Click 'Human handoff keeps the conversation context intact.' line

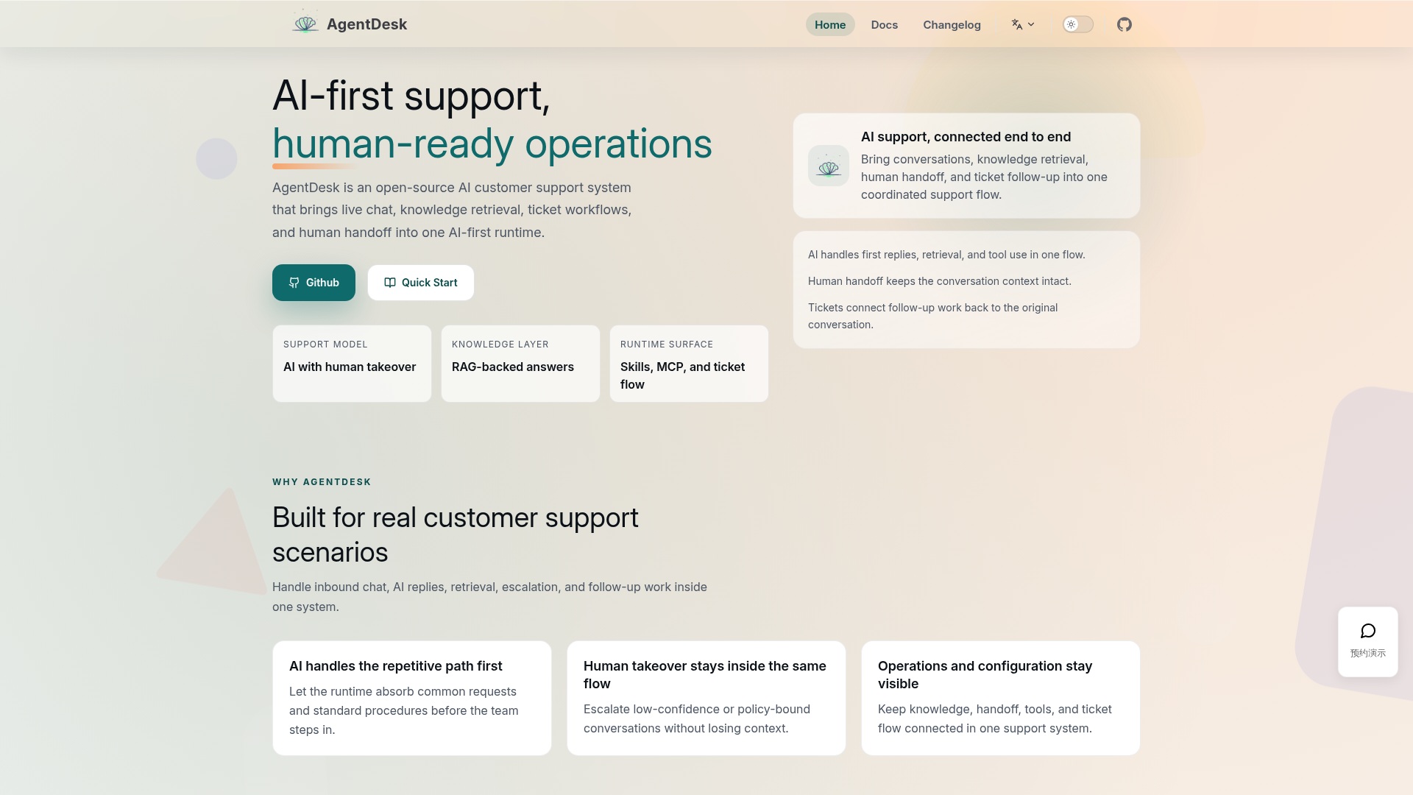939,281
